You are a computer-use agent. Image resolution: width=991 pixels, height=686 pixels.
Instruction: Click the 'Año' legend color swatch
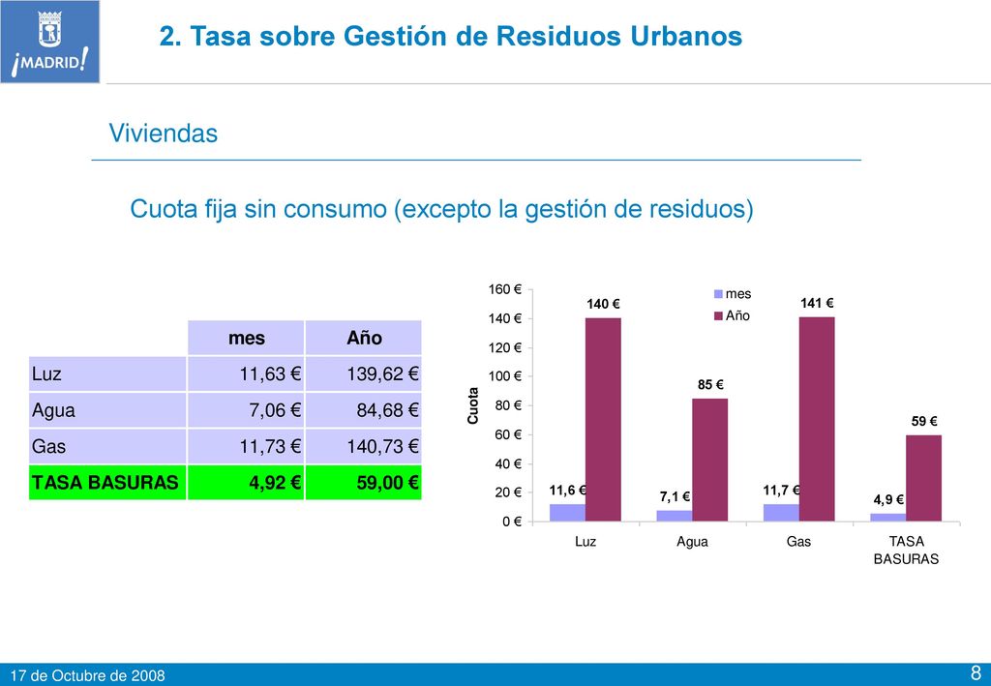718,315
